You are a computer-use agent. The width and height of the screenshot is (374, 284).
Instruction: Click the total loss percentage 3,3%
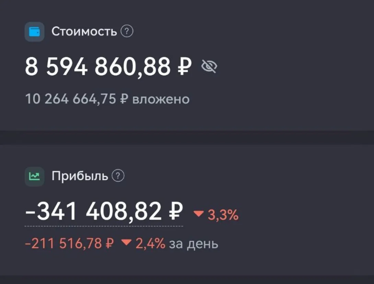(x=223, y=215)
